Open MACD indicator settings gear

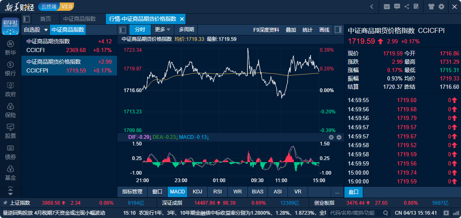click(339, 137)
